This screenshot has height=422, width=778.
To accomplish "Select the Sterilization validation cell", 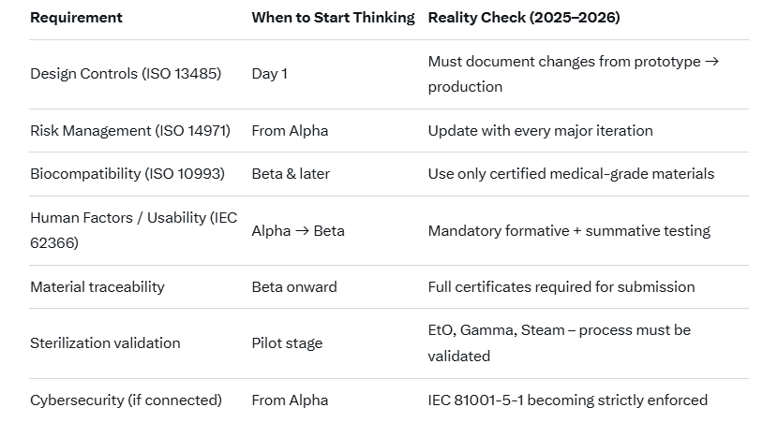I will point(105,343).
